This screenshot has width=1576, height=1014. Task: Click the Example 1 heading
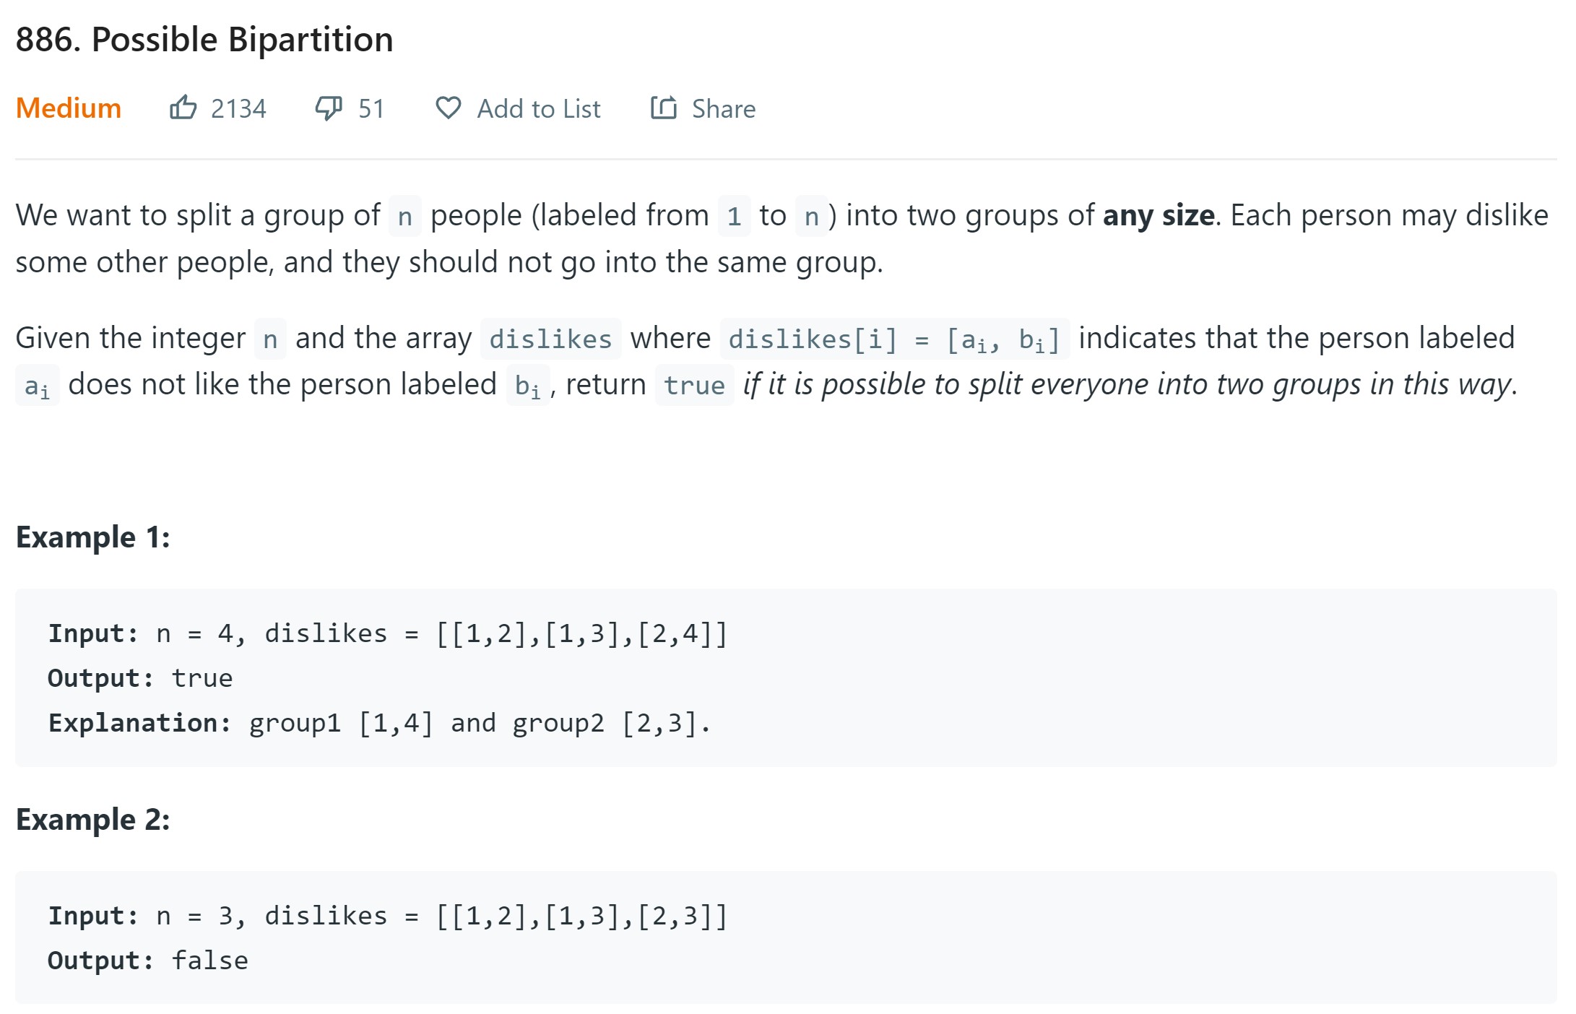[93, 537]
